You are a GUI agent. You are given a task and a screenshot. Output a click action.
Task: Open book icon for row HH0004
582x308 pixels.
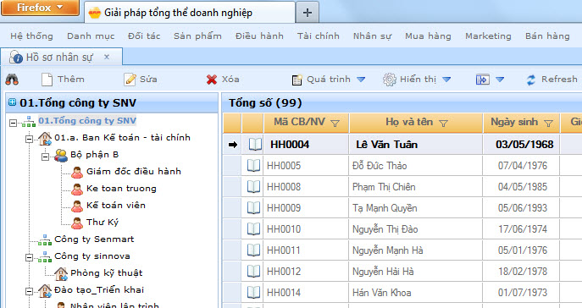pyautogui.click(x=255, y=145)
